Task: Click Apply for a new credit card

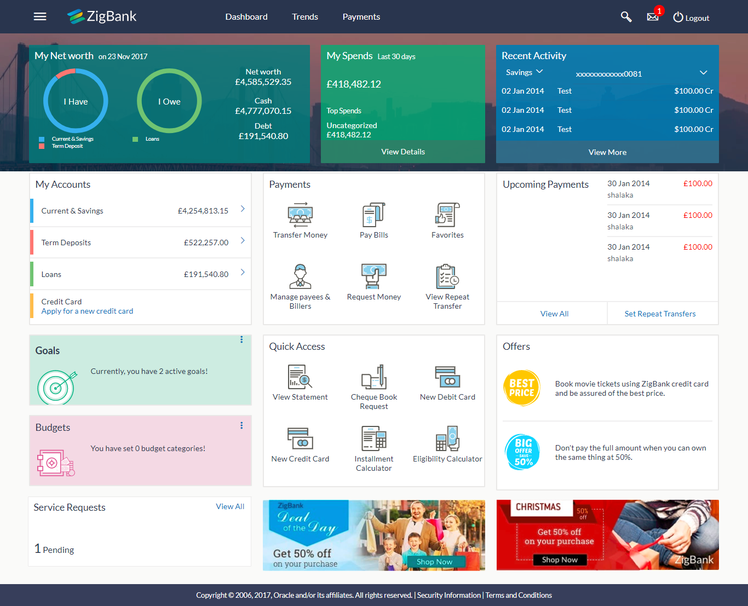Action: [x=87, y=311]
